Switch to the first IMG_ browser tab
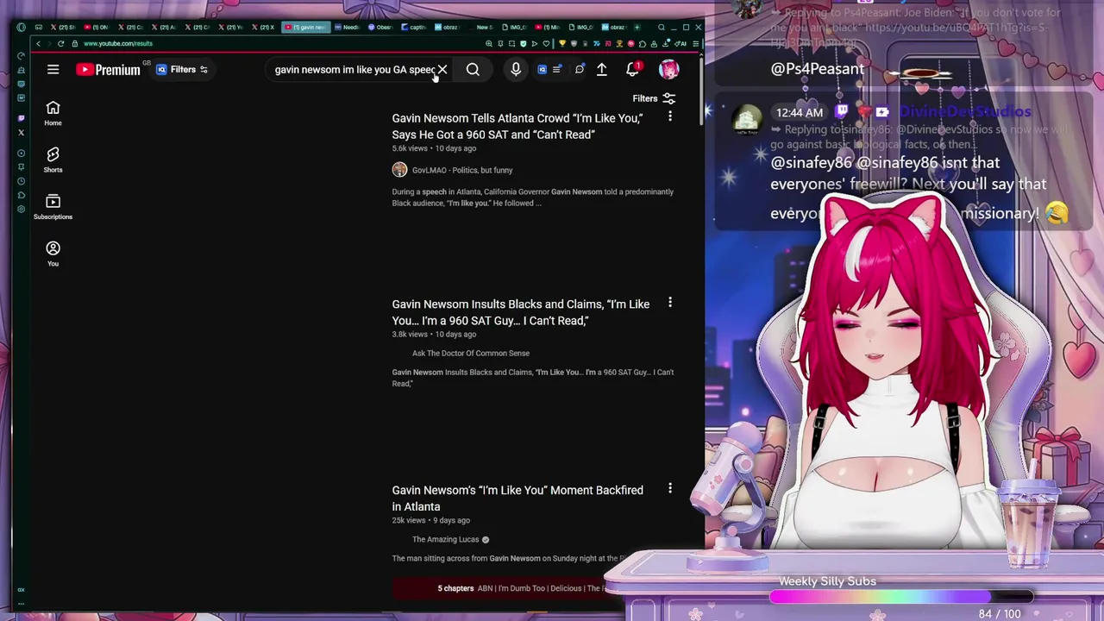Image resolution: width=1104 pixels, height=621 pixels. click(514, 28)
